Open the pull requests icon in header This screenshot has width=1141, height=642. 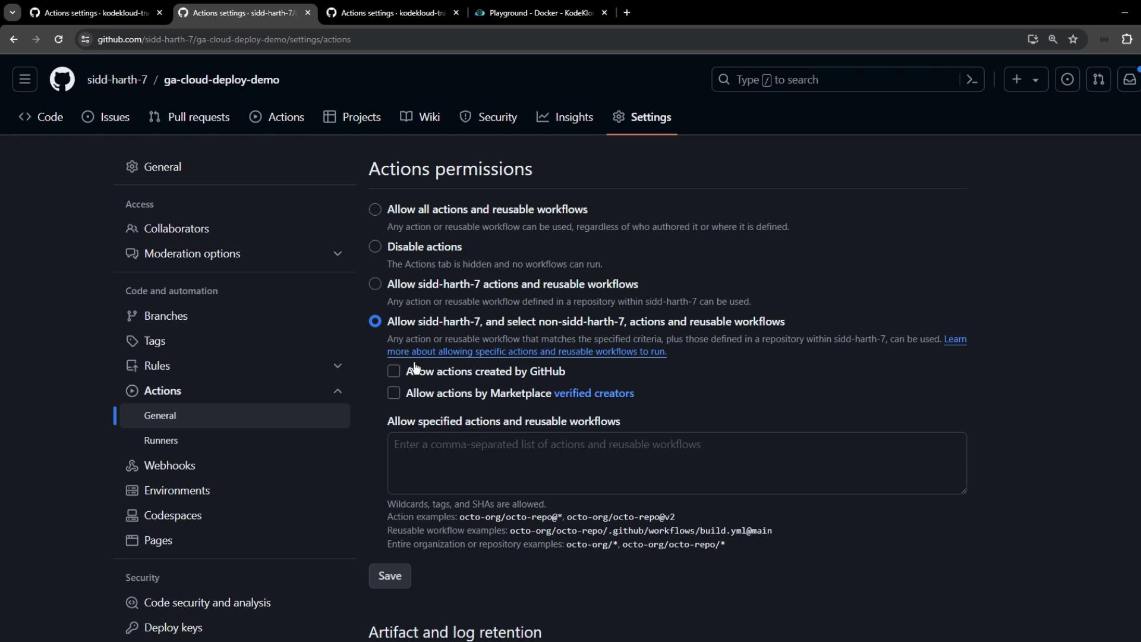point(1098,80)
